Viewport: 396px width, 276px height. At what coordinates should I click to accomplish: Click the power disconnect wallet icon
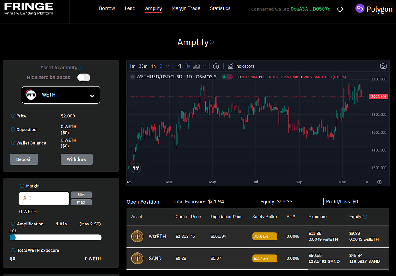(x=340, y=9)
